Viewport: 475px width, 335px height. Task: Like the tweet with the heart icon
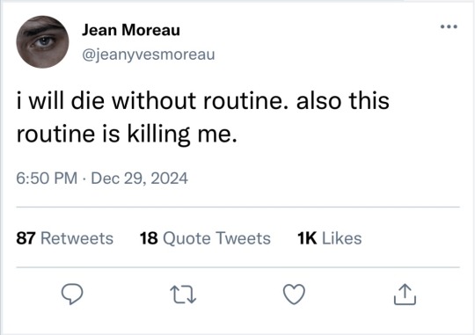tap(294, 294)
